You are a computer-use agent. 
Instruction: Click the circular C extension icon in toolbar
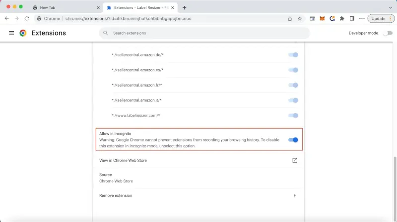(x=332, y=18)
